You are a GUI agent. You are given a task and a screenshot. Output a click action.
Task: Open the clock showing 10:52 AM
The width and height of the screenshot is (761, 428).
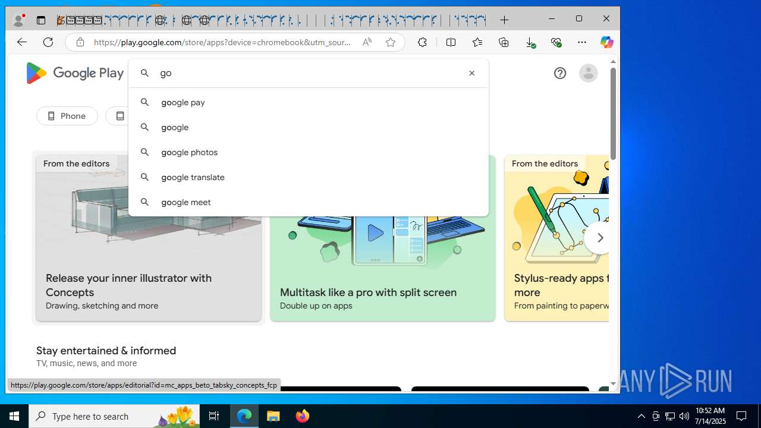(710, 416)
